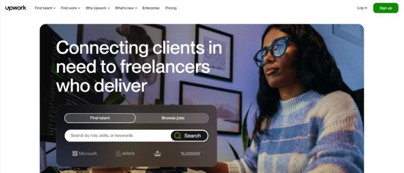
Task: Expand the Find talent nav dropdown
Action: tap(45, 8)
